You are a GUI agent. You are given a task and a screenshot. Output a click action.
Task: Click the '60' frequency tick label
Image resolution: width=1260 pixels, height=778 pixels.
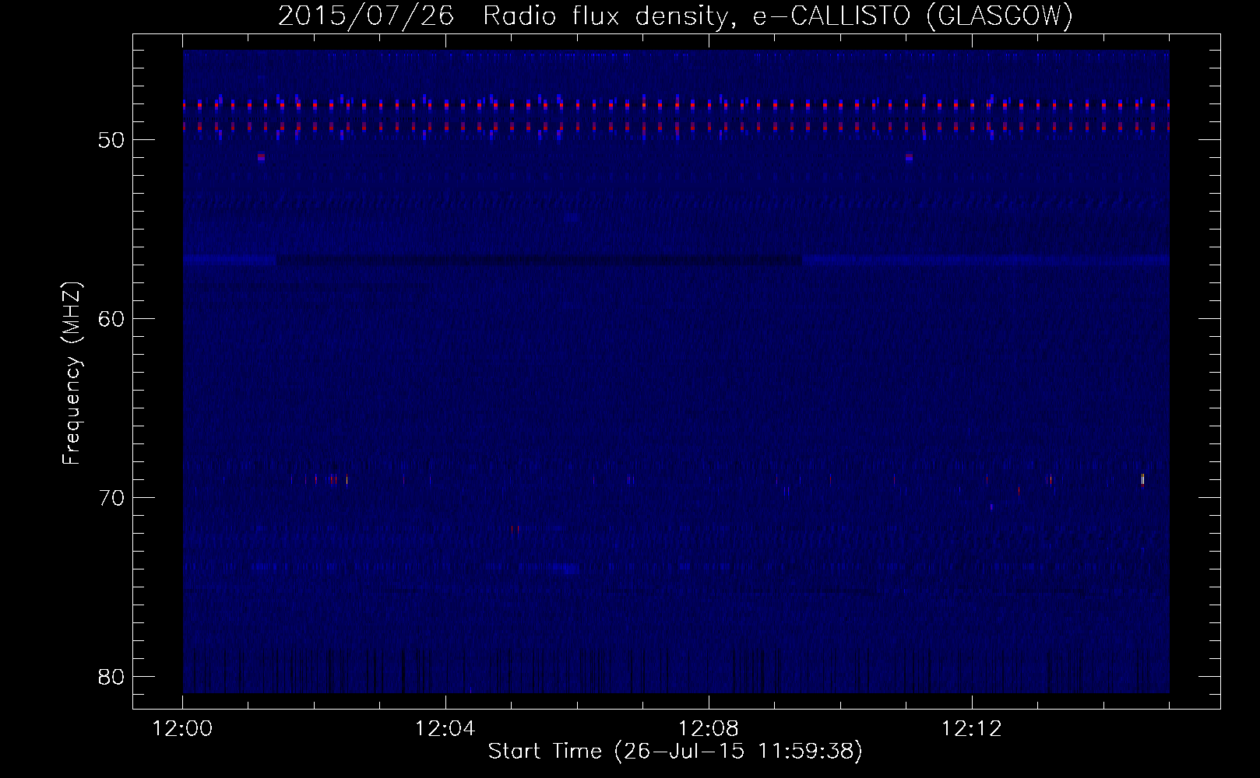[x=112, y=319]
